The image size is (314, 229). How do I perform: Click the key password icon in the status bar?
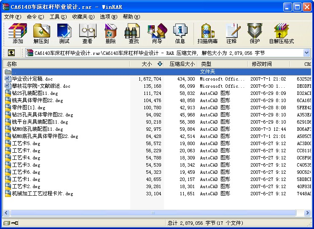pyautogui.click(x=15, y=223)
